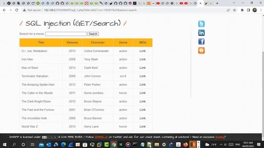Open the Chrome extensions puzzle icon
This screenshot has width=264, height=148.
(242, 10)
